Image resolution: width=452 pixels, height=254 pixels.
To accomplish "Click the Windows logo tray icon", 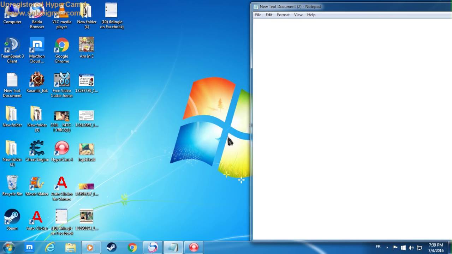I will 403,248.
